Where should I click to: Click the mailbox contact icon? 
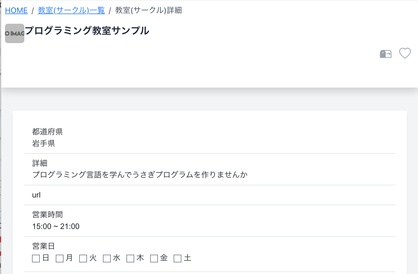(x=386, y=54)
